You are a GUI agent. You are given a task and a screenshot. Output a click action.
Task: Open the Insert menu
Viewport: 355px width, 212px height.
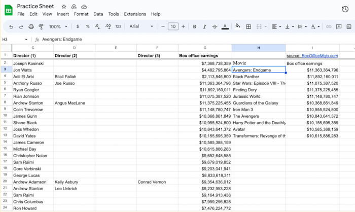pyautogui.click(x=63, y=14)
